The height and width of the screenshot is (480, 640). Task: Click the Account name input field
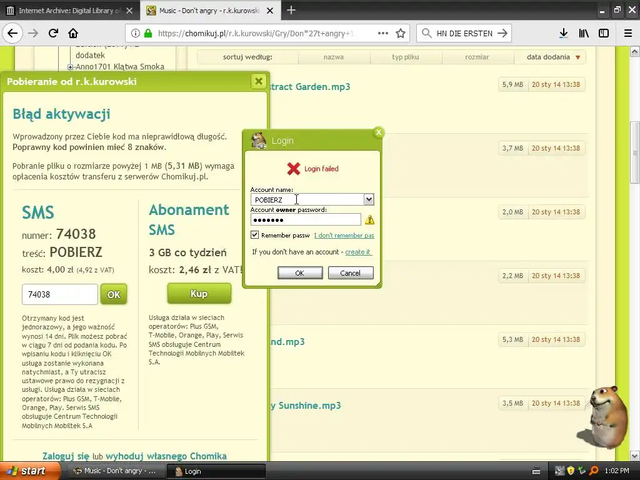coord(307,199)
